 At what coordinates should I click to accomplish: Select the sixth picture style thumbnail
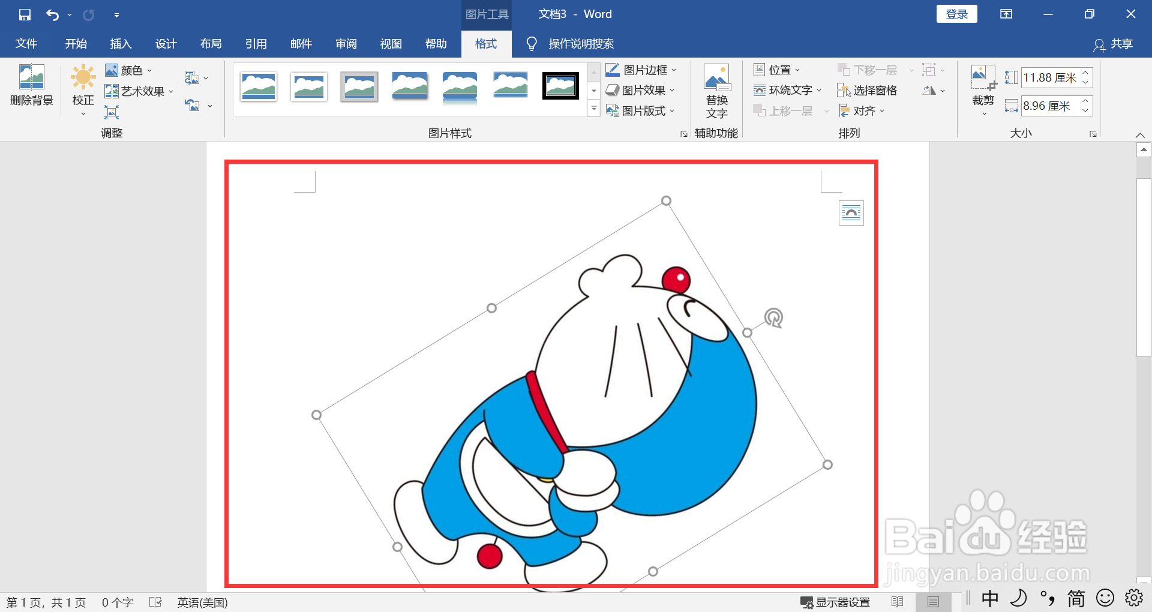[x=511, y=85]
